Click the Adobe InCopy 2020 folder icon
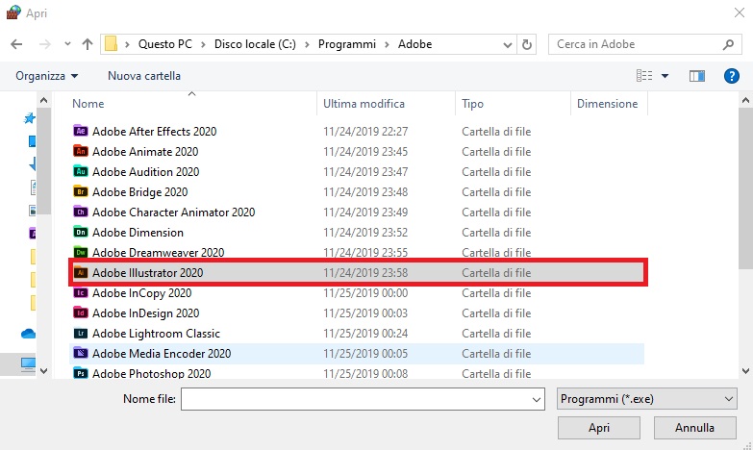This screenshot has width=753, height=450. (80, 292)
